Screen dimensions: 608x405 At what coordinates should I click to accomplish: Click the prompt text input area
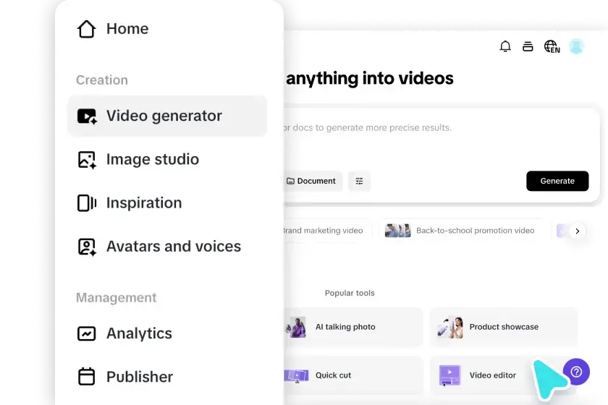point(441,137)
